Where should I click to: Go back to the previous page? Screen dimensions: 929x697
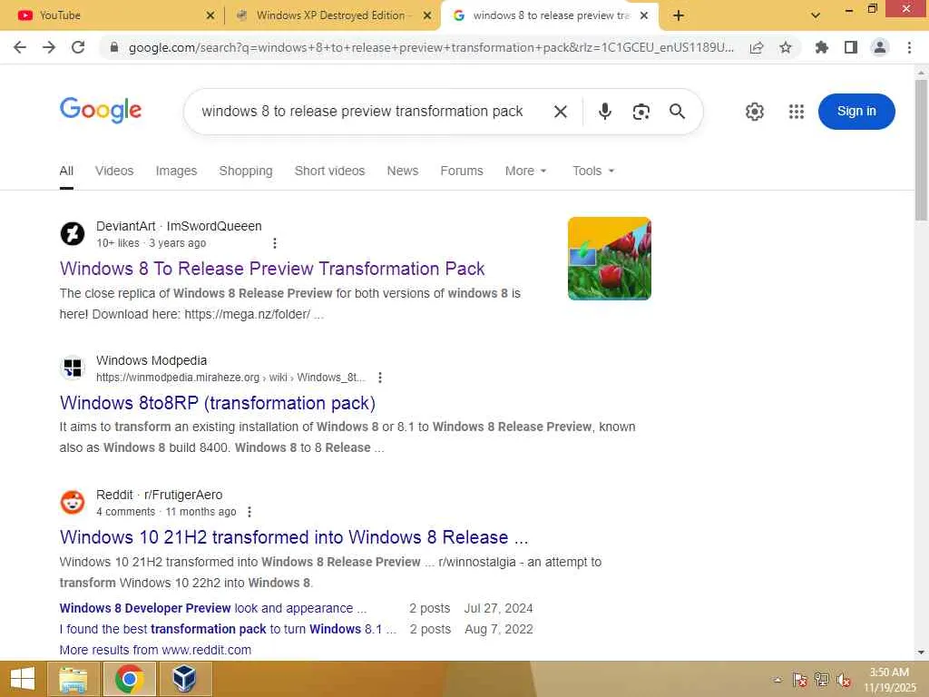[20, 47]
